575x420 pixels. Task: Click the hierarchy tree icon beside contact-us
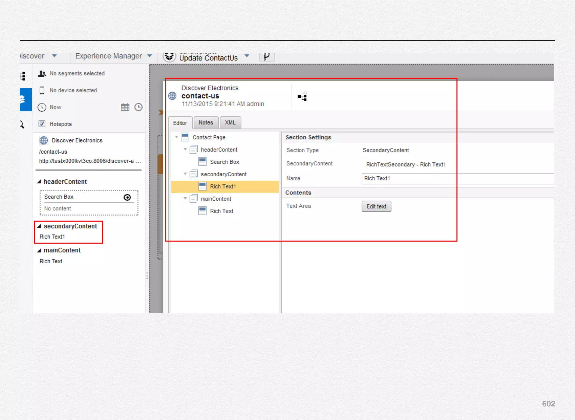coord(302,96)
